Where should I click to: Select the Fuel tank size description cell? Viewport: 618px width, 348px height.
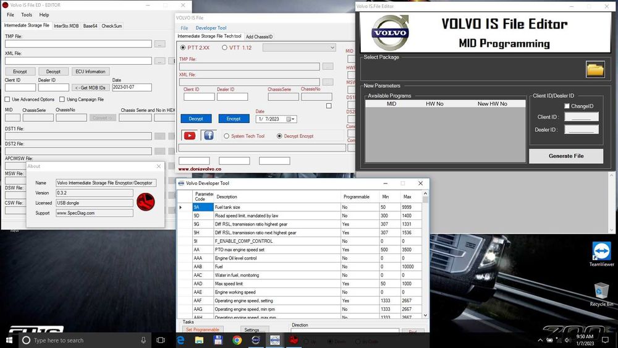[277, 207]
